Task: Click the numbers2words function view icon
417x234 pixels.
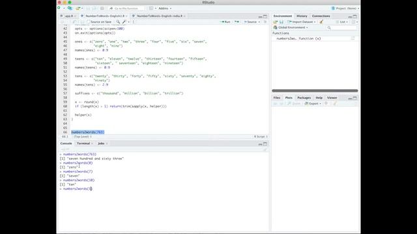Action: [x=353, y=38]
